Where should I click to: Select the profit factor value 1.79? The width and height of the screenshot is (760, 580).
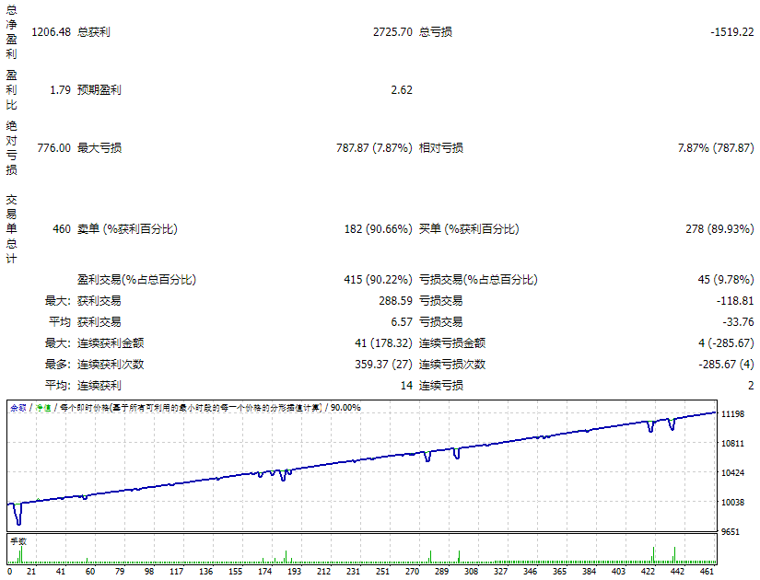[60, 90]
